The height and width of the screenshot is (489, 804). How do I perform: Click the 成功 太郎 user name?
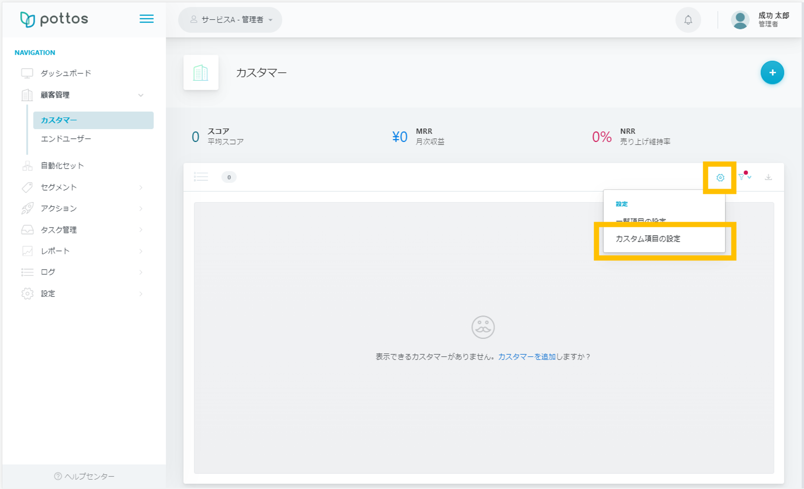click(x=774, y=16)
